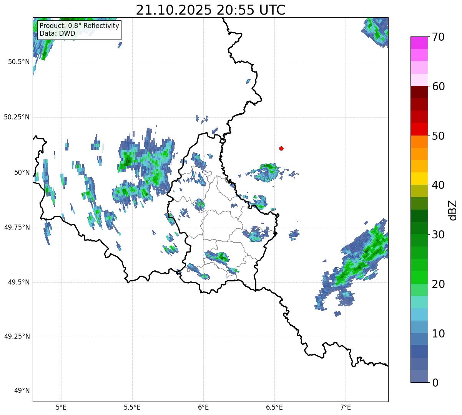Click the latitude label 49.25°N
This screenshot has width=462, height=415.
17,337
